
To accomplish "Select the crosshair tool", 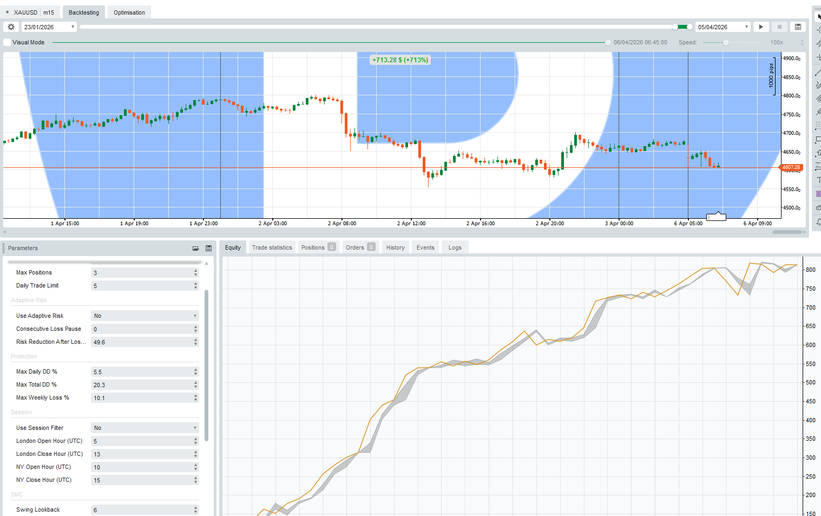I will 817,30.
